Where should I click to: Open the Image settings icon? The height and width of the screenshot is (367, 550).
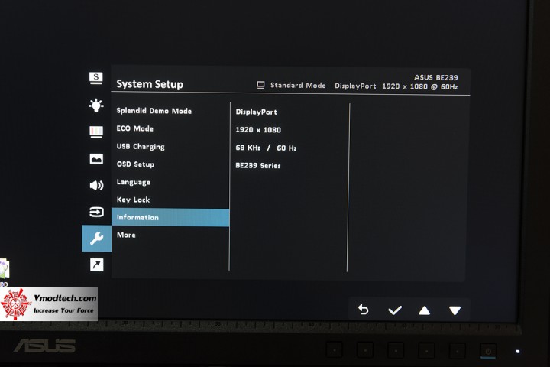pyautogui.click(x=96, y=159)
